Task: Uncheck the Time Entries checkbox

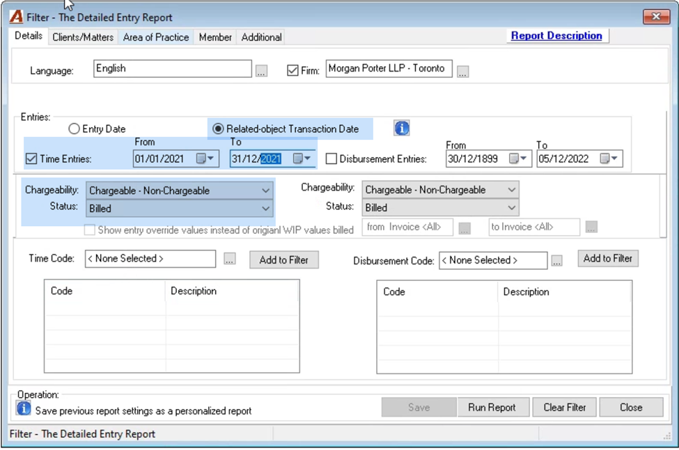Action: coord(31,159)
